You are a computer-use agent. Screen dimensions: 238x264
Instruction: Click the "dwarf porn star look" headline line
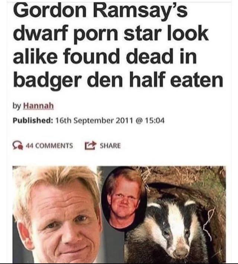111,34
